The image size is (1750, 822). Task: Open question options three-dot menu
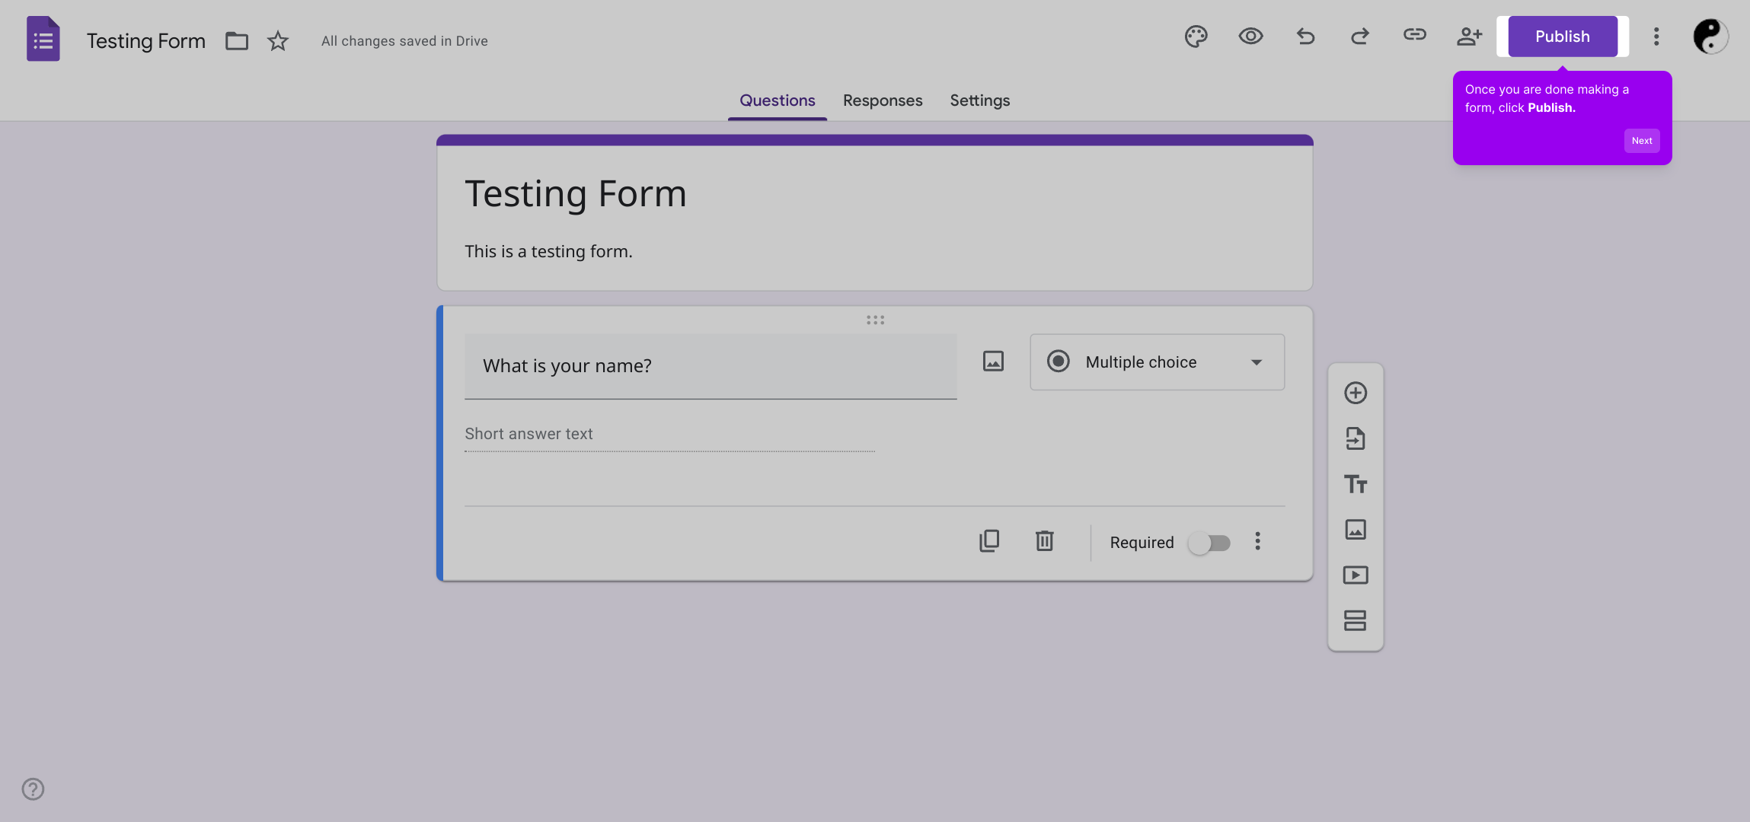click(1257, 542)
